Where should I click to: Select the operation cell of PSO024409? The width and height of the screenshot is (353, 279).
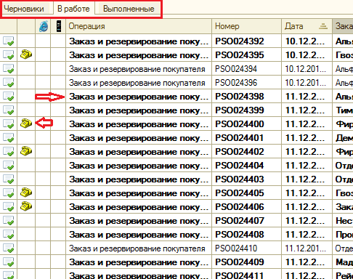(x=139, y=262)
